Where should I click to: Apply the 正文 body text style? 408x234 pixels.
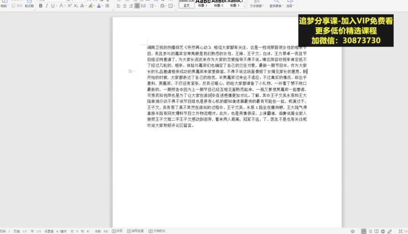click(x=187, y=4)
